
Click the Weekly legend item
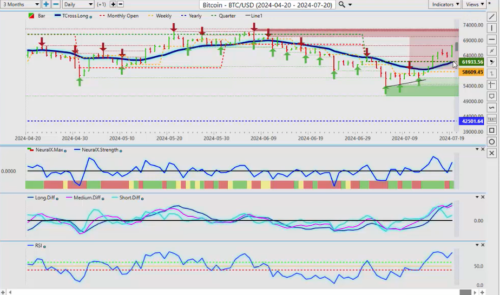[x=160, y=16]
